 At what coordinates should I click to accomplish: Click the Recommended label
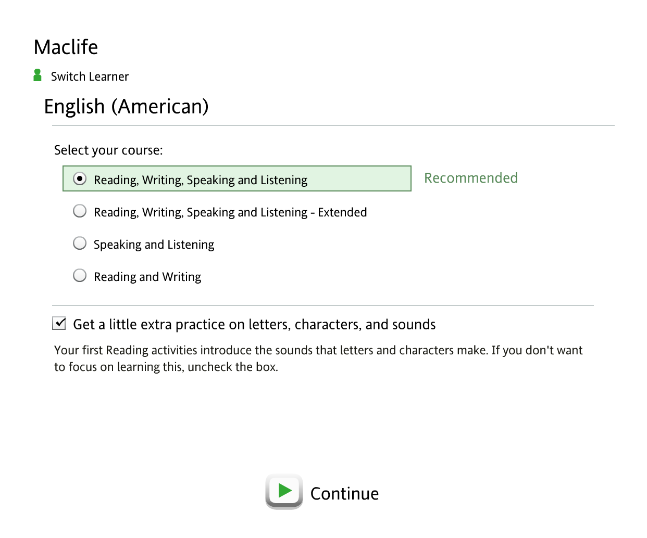click(x=471, y=178)
